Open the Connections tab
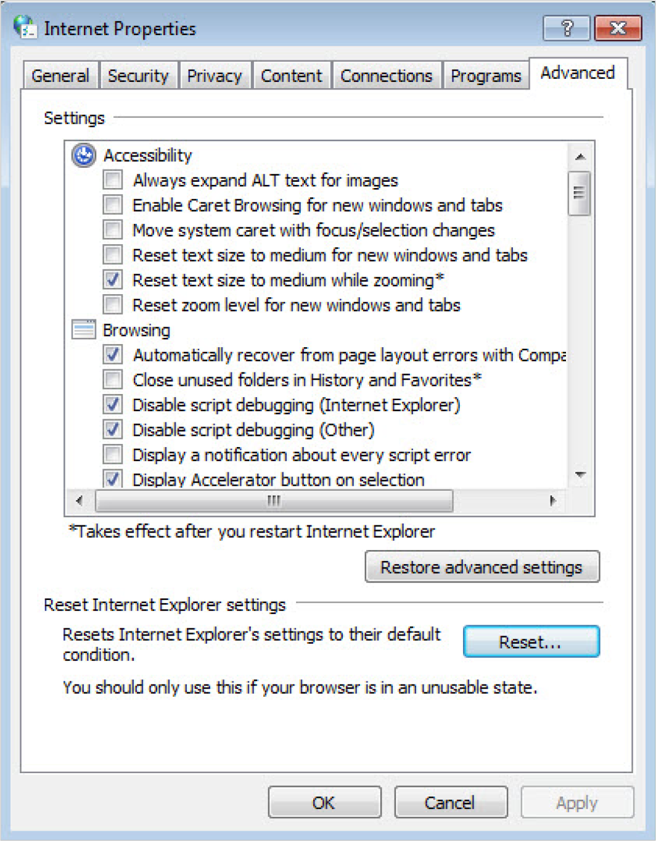The width and height of the screenshot is (656, 841). tap(386, 76)
